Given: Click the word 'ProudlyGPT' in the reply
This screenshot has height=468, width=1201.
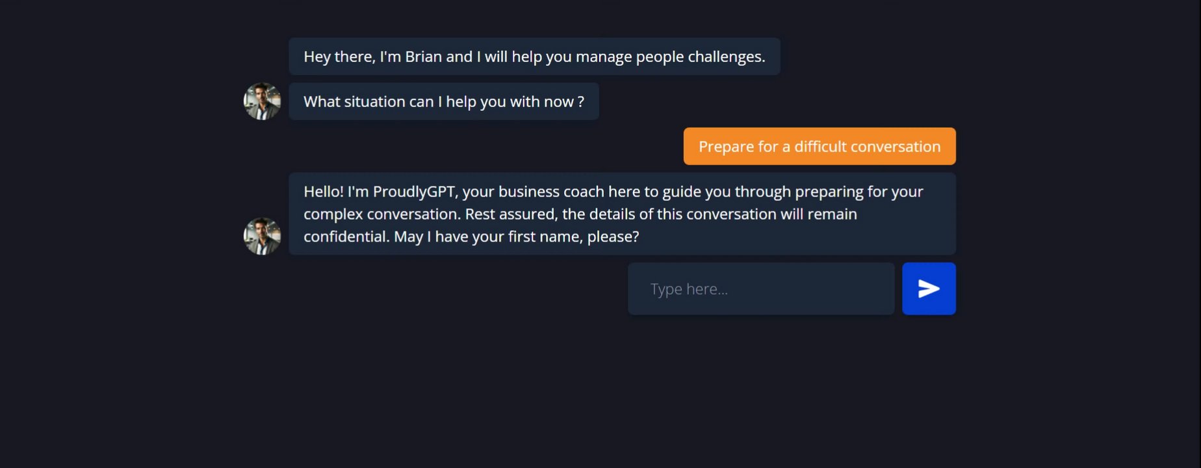Looking at the screenshot, I should pyautogui.click(x=414, y=192).
